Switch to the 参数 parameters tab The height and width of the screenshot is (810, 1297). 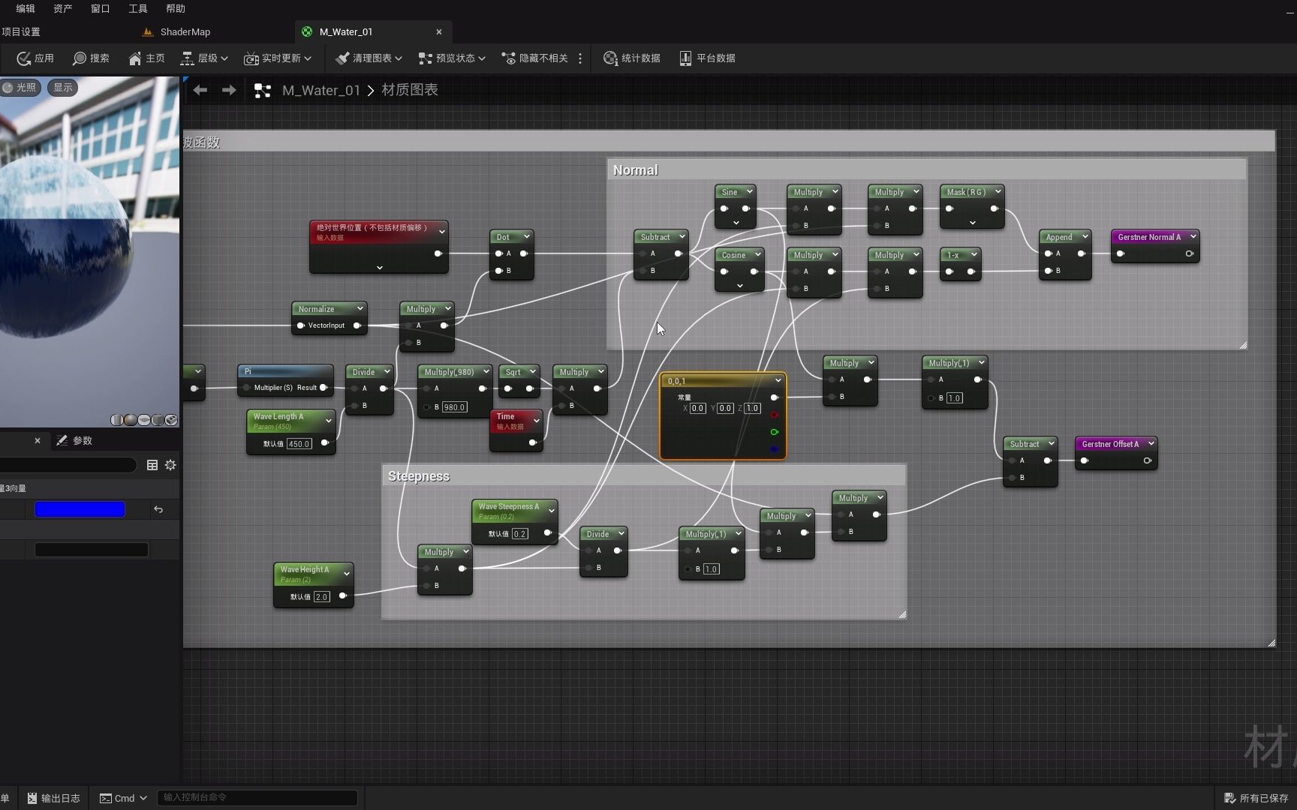(75, 440)
